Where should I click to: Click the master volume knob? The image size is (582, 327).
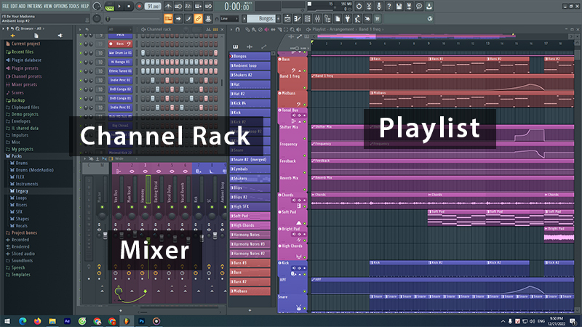97,7
